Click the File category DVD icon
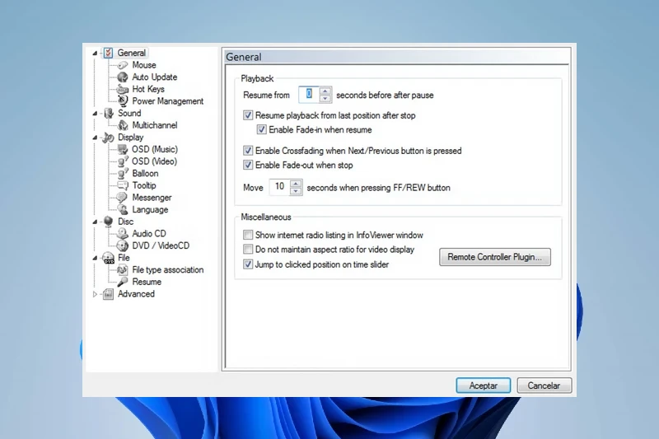Viewport: 659px width, 439px height. pyautogui.click(x=109, y=258)
